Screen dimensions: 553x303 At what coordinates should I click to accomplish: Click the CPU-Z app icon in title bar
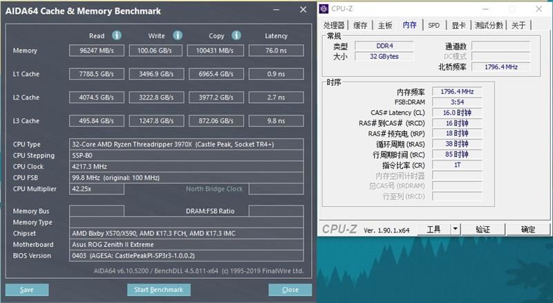click(x=324, y=9)
